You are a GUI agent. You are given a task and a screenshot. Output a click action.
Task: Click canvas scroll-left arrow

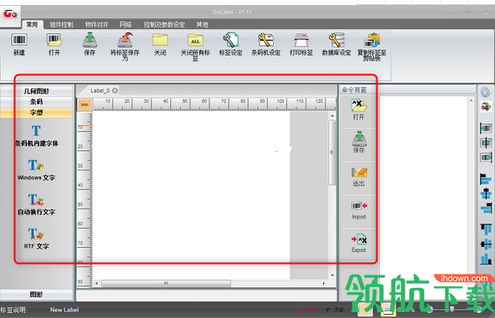[97, 283]
